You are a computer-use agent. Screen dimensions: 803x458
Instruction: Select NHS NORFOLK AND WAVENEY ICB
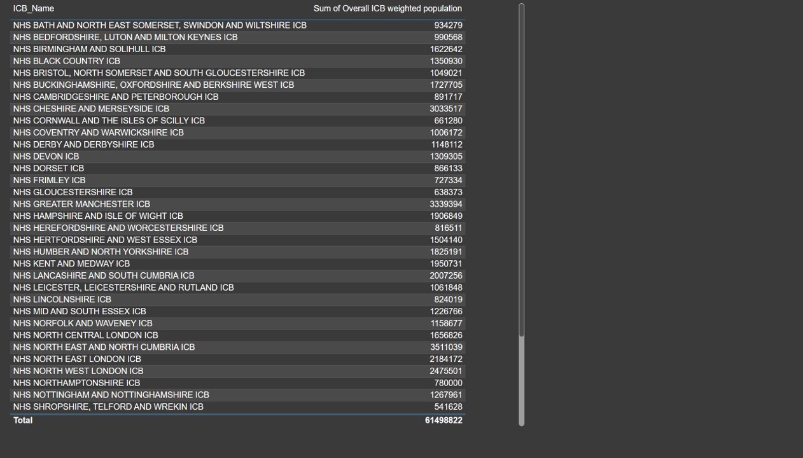(x=83, y=323)
